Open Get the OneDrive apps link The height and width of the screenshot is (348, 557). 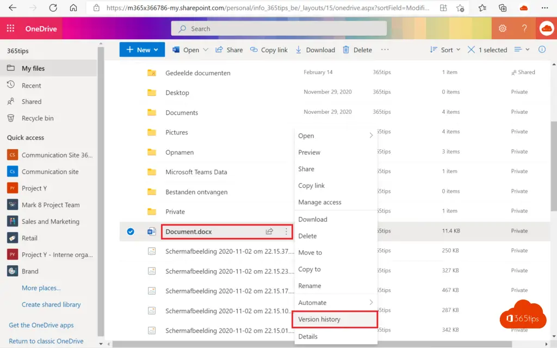tap(41, 325)
